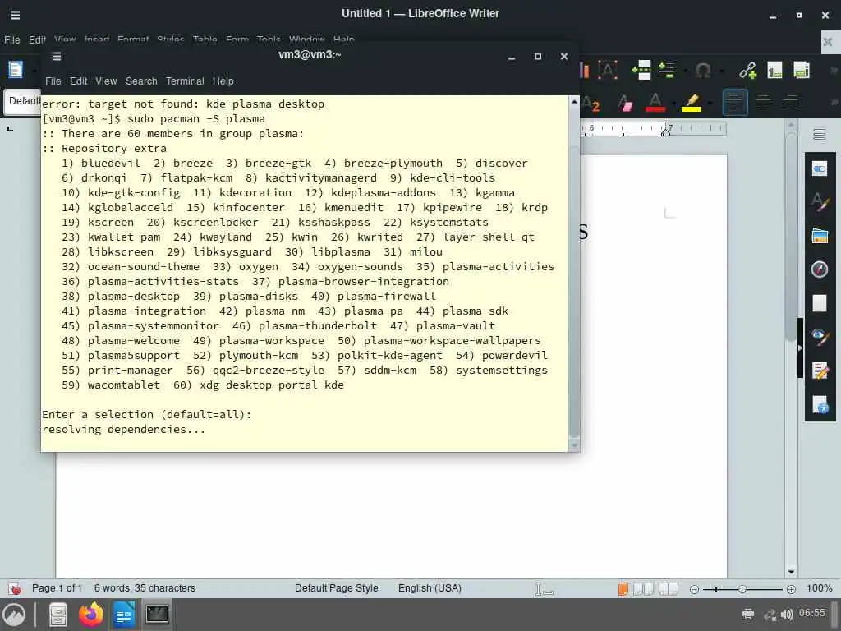Open the Navigator sidebar deck

[x=820, y=269]
